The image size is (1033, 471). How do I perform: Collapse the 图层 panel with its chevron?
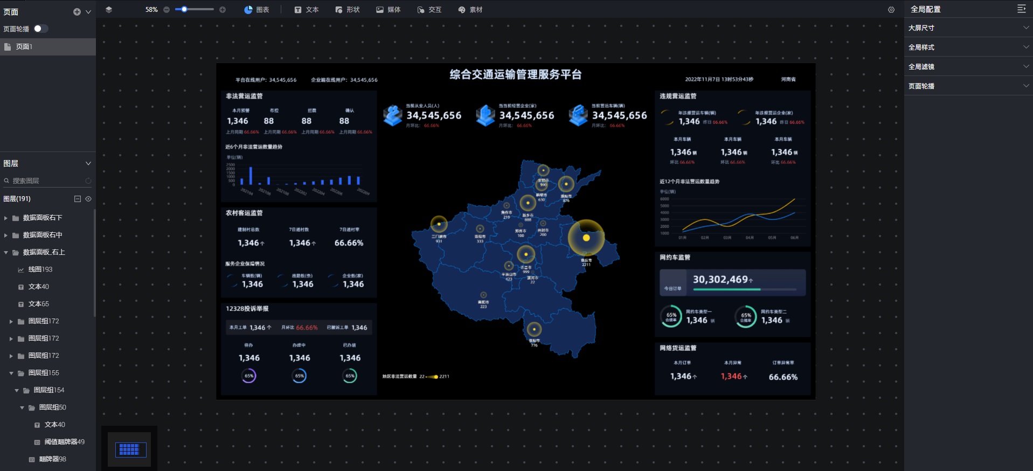(x=88, y=163)
